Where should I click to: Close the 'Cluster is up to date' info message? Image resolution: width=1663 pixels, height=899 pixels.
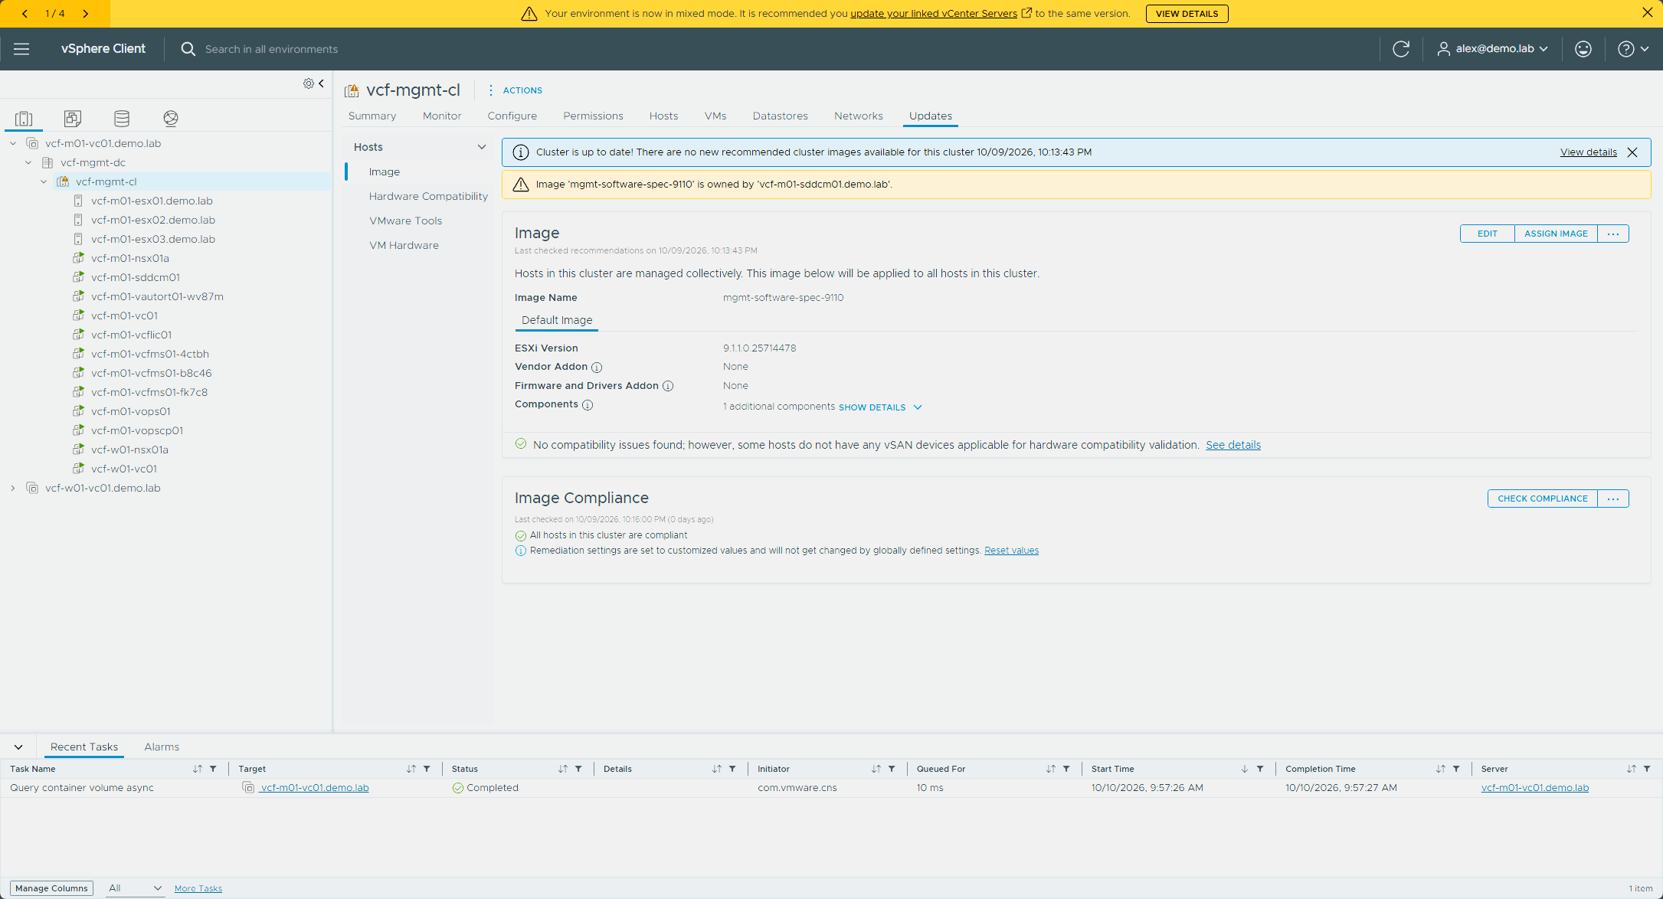point(1632,152)
